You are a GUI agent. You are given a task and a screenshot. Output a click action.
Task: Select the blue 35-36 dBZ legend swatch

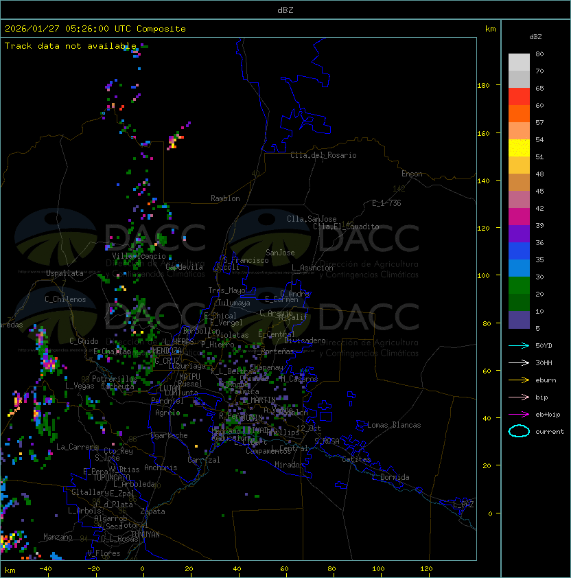(519, 251)
